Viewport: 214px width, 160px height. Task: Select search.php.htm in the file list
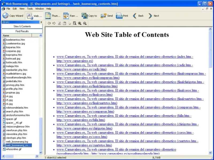(x=14, y=111)
